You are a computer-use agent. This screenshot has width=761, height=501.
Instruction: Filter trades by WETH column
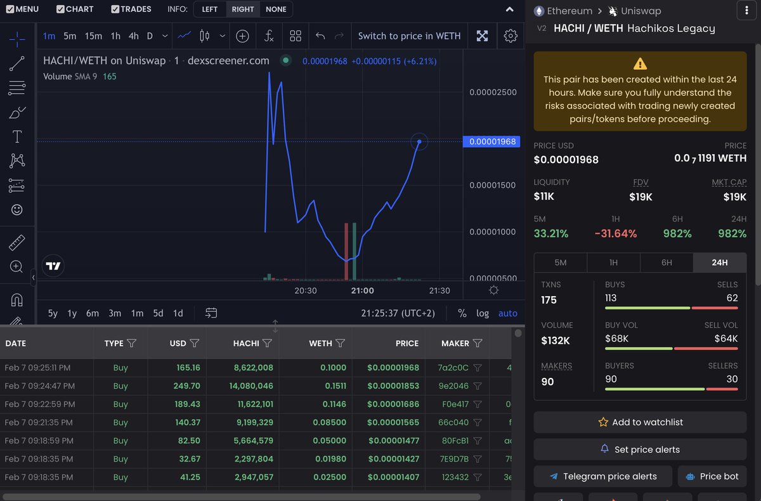pyautogui.click(x=341, y=343)
